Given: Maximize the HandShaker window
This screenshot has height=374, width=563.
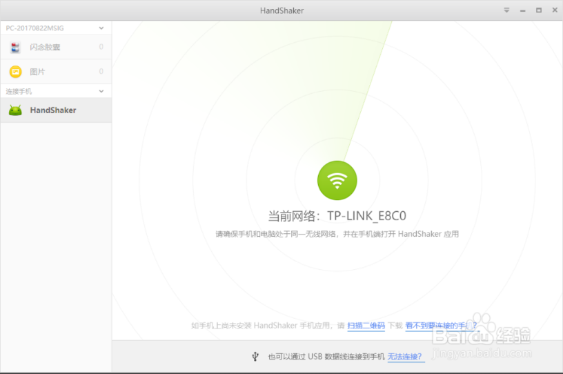Looking at the screenshot, I should [539, 10].
